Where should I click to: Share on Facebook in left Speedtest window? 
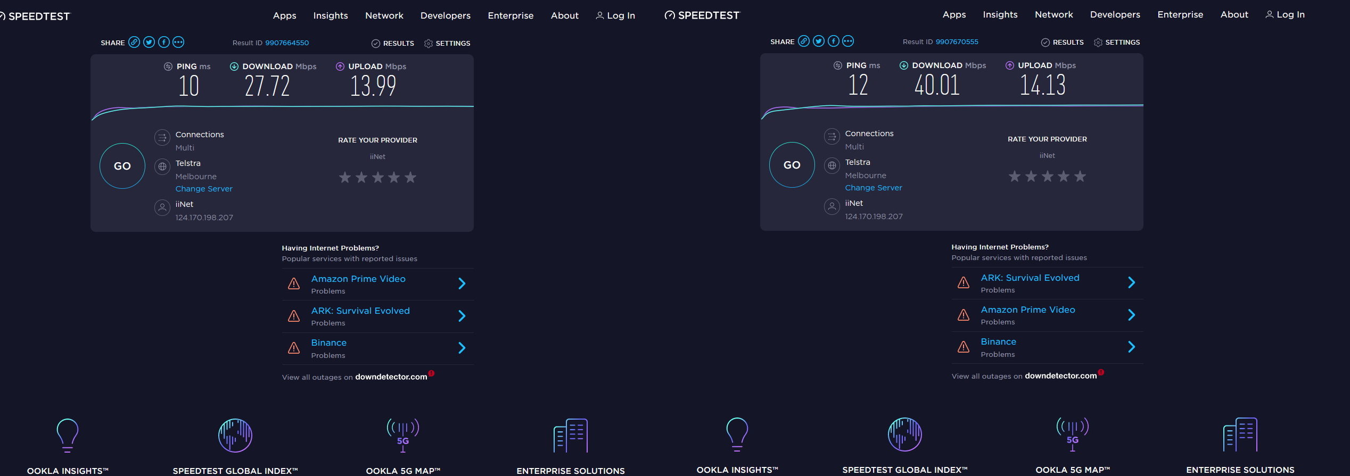pyautogui.click(x=164, y=42)
